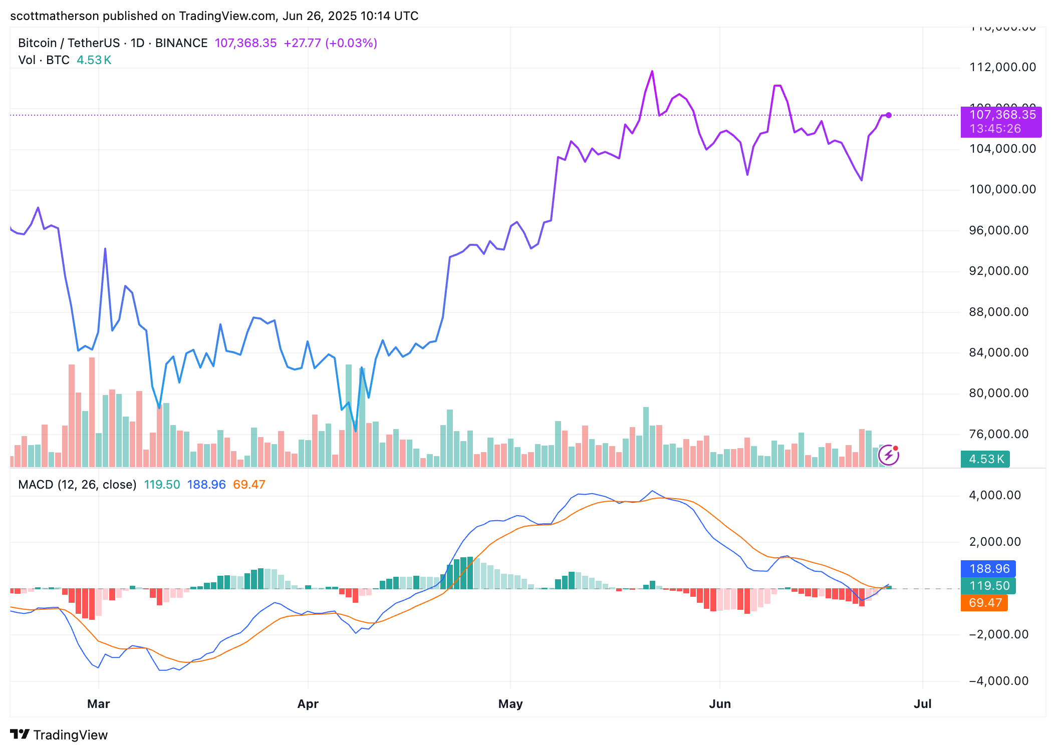
Task: Click the MACD (12, 26, close) indicator label
Action: 77,485
